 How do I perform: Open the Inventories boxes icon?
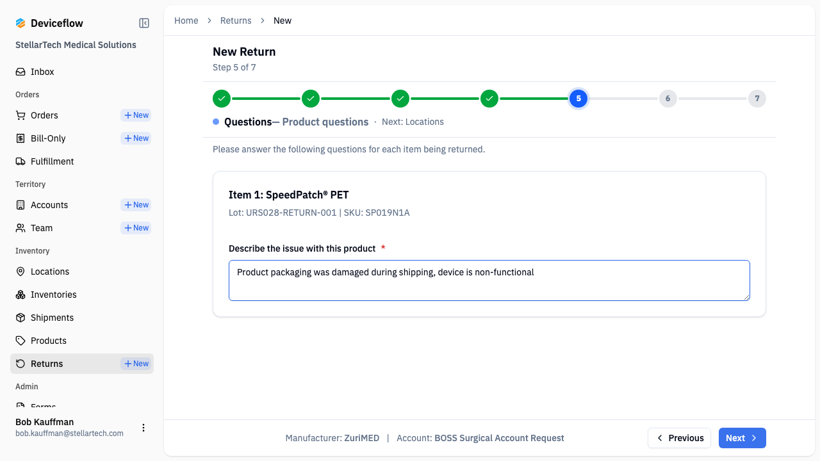[x=20, y=295]
